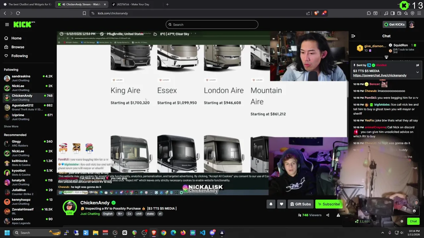
Task: Click Show more under Following
Action: click(11, 126)
